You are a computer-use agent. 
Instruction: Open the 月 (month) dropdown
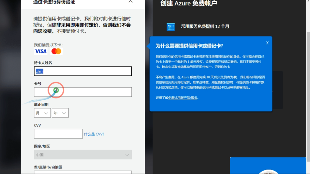(x=42, y=113)
